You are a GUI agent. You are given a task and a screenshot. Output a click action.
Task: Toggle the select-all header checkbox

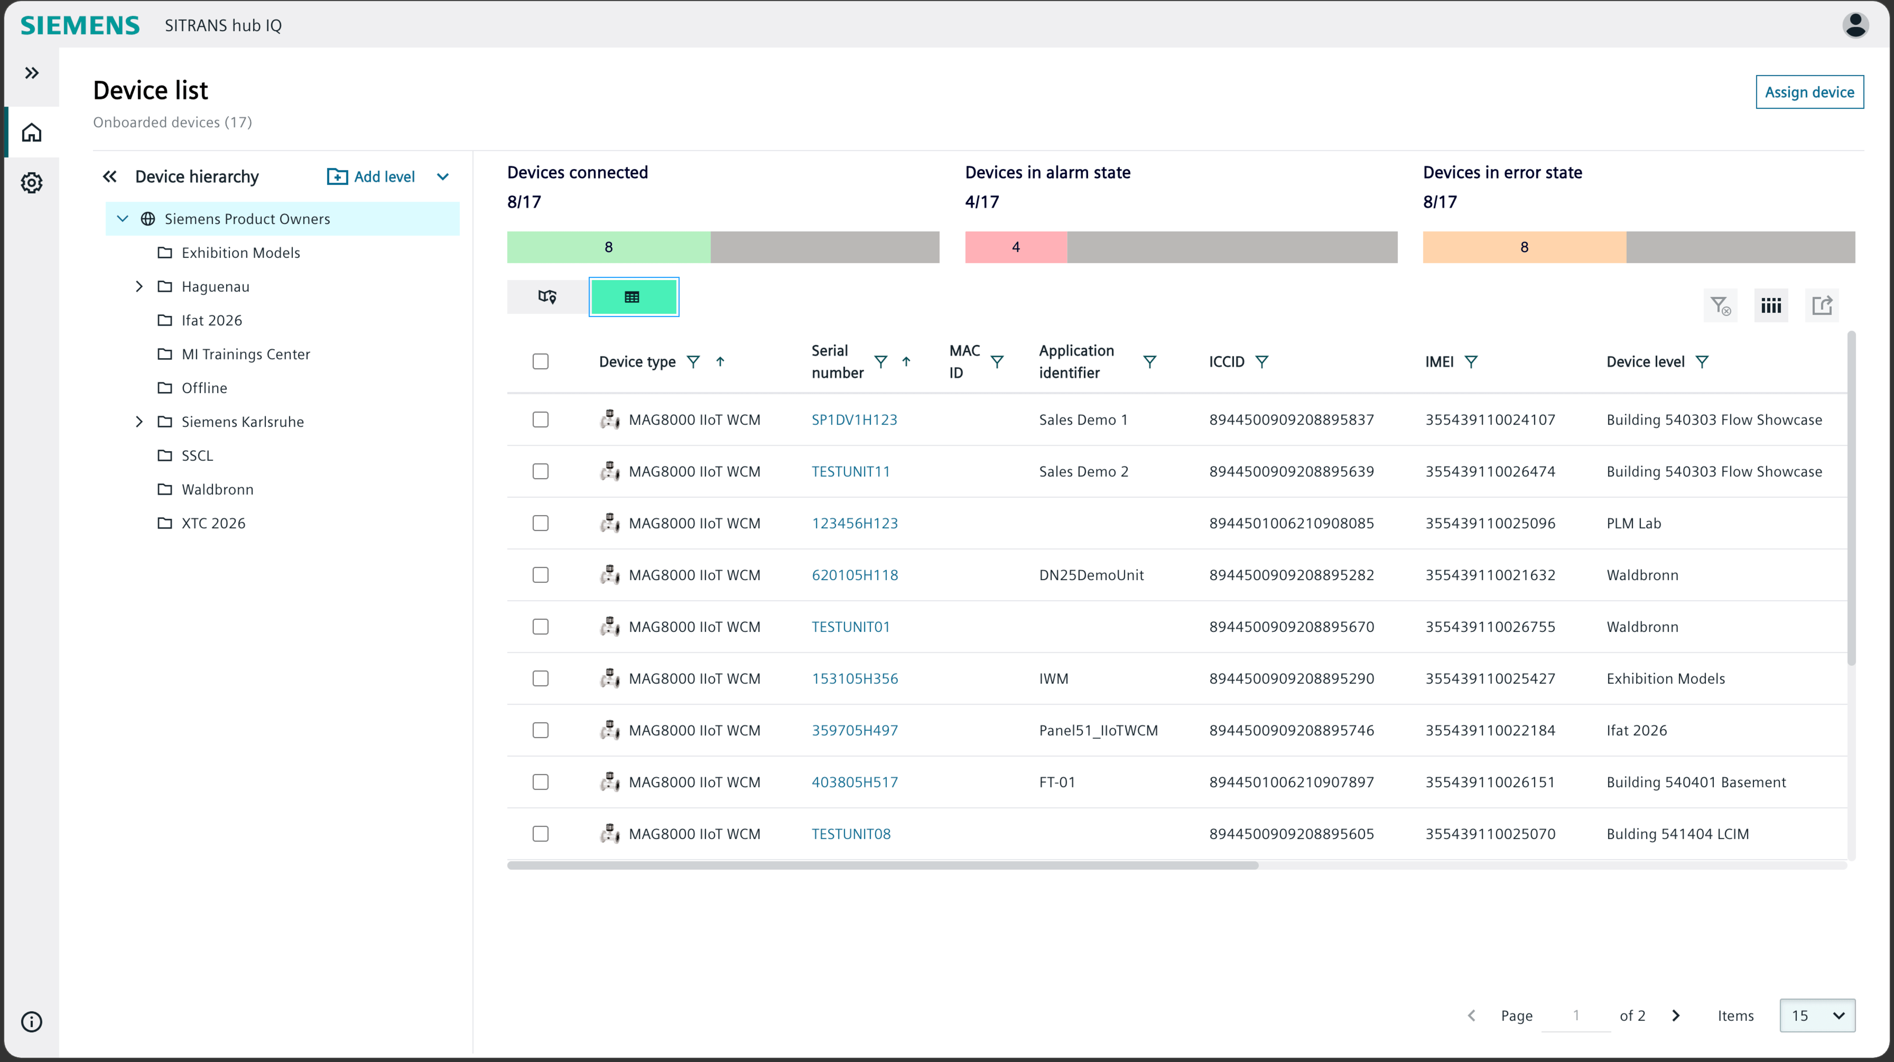pyautogui.click(x=541, y=362)
